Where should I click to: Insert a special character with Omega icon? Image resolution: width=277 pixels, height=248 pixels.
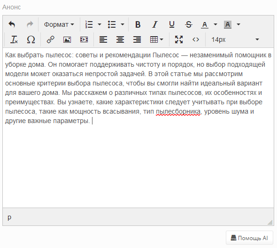coord(31,39)
